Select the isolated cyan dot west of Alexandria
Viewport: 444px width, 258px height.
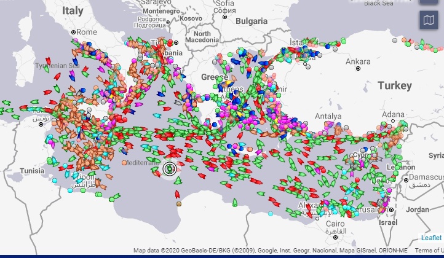pos(271,214)
